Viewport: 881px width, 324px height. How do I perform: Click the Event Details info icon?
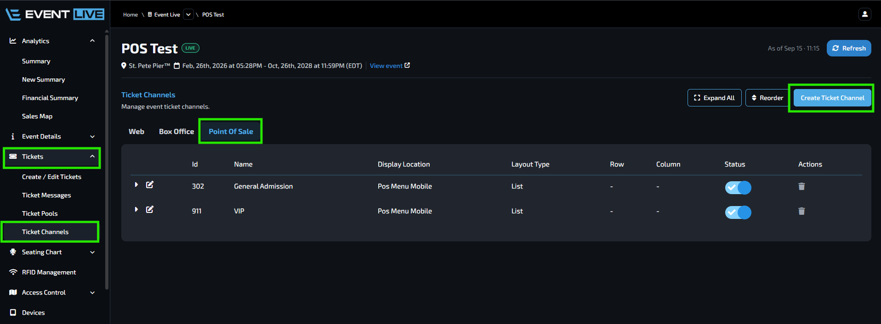(x=13, y=136)
